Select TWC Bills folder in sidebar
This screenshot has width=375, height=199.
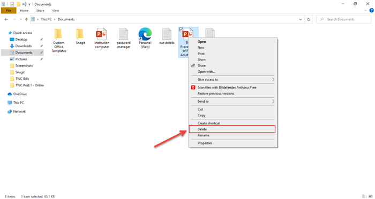[x=22, y=79]
